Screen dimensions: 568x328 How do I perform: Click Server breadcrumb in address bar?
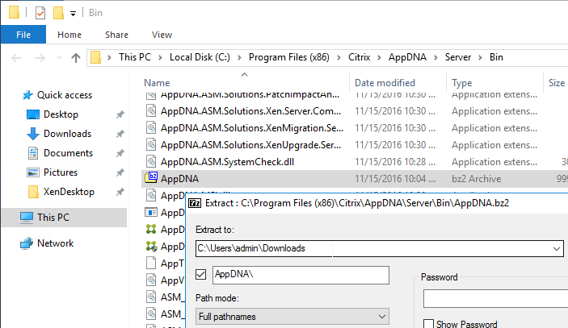(x=458, y=57)
